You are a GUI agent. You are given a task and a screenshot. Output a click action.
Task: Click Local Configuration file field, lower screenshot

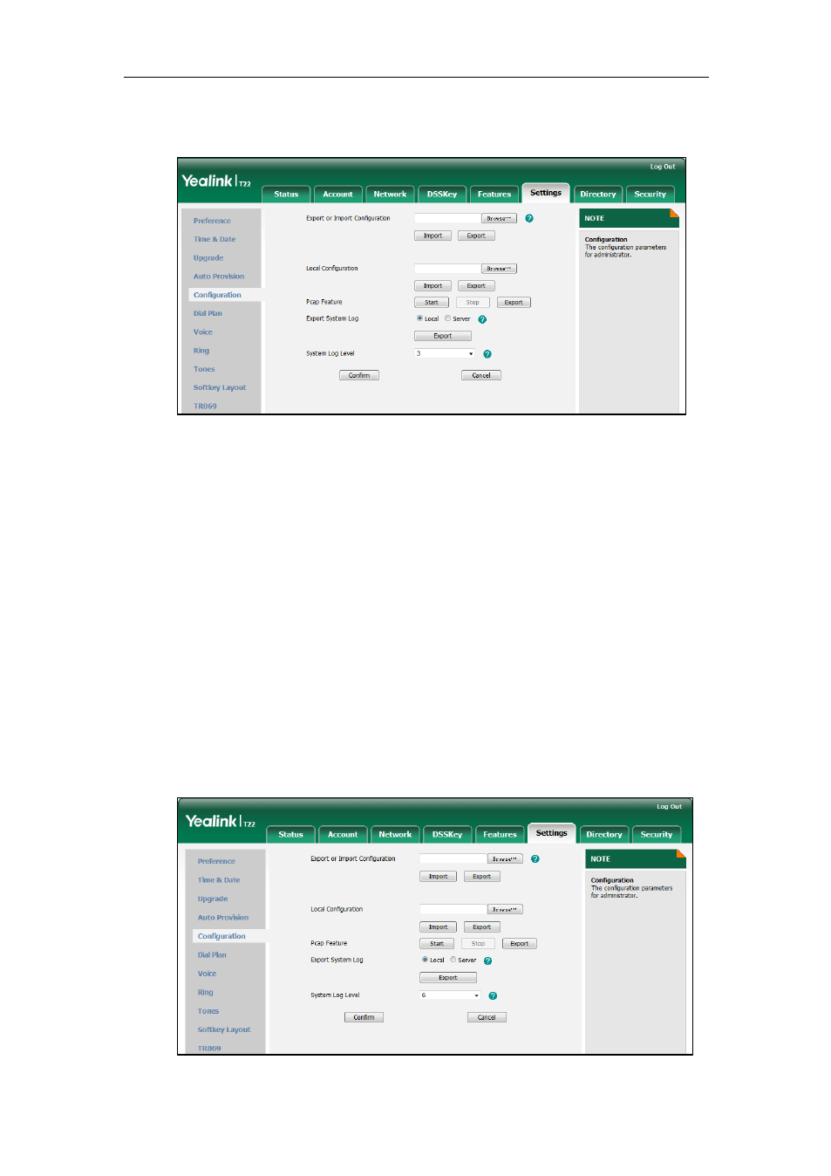click(453, 910)
